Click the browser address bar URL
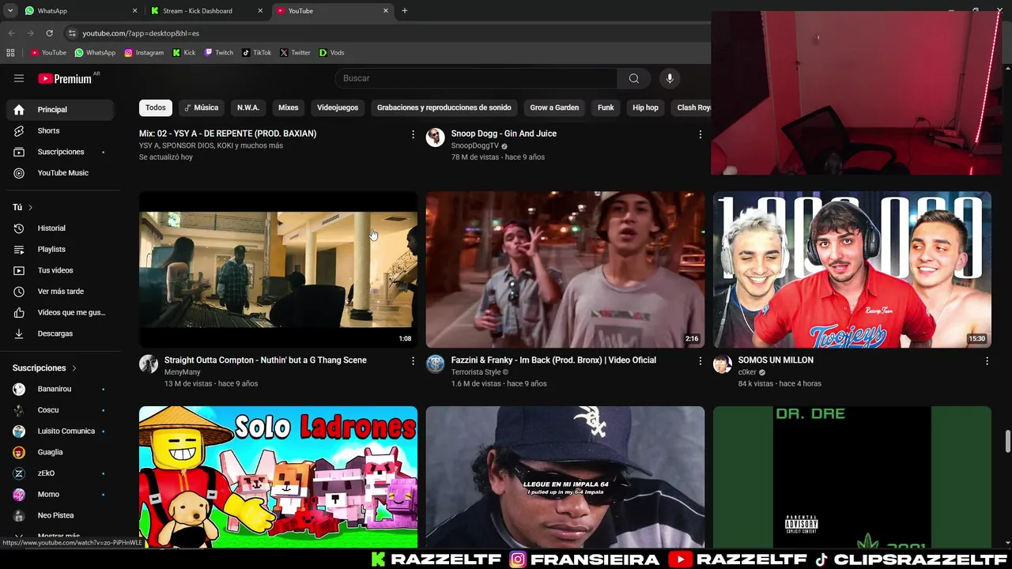This screenshot has width=1012, height=569. (141, 33)
